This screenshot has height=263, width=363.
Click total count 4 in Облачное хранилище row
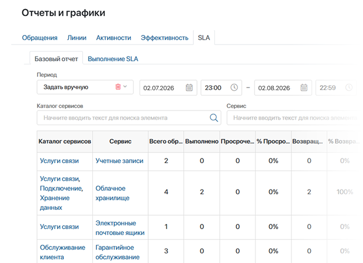[x=166, y=192]
